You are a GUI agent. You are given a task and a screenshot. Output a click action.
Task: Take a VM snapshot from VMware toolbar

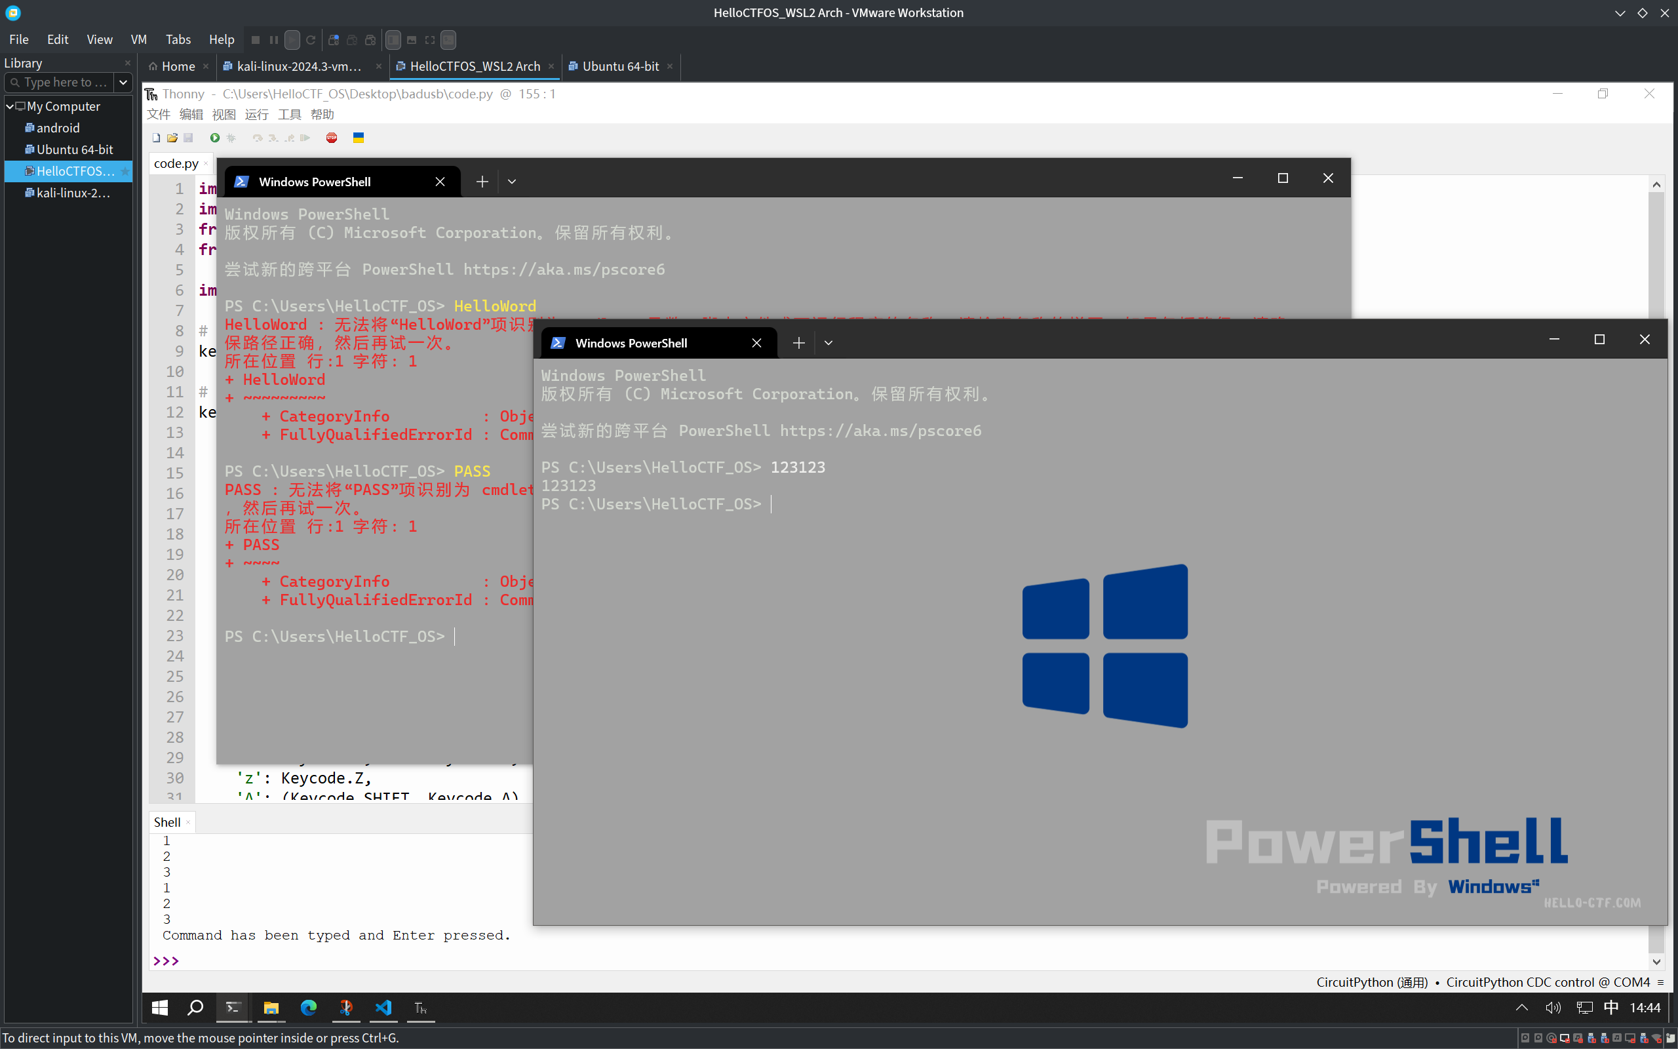coord(334,40)
